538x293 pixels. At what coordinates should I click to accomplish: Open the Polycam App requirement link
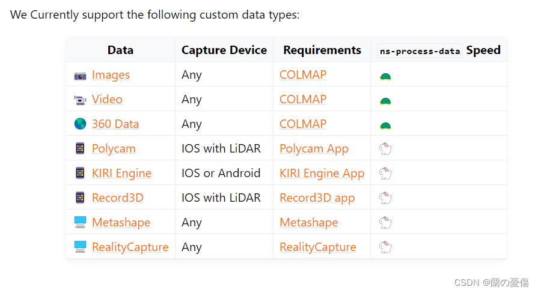(x=314, y=149)
